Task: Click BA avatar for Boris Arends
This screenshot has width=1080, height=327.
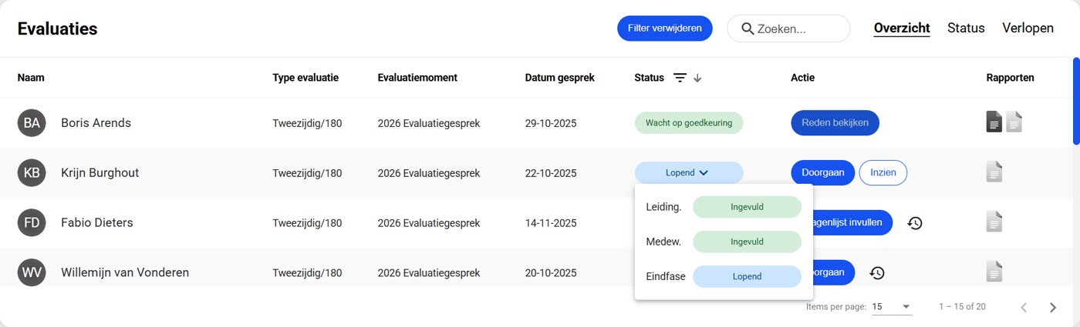Action: tap(32, 123)
